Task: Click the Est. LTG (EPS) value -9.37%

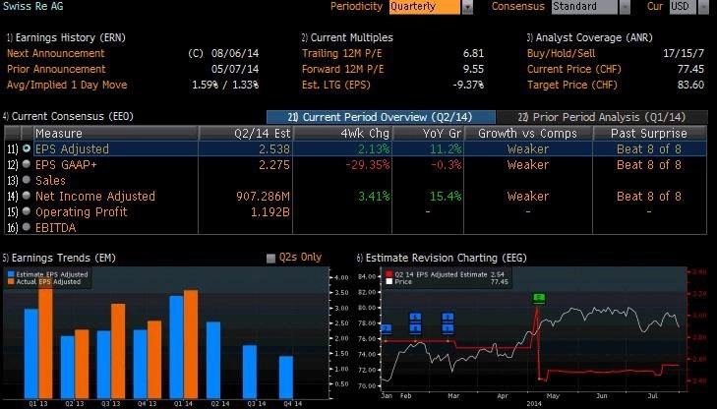Action: point(468,85)
